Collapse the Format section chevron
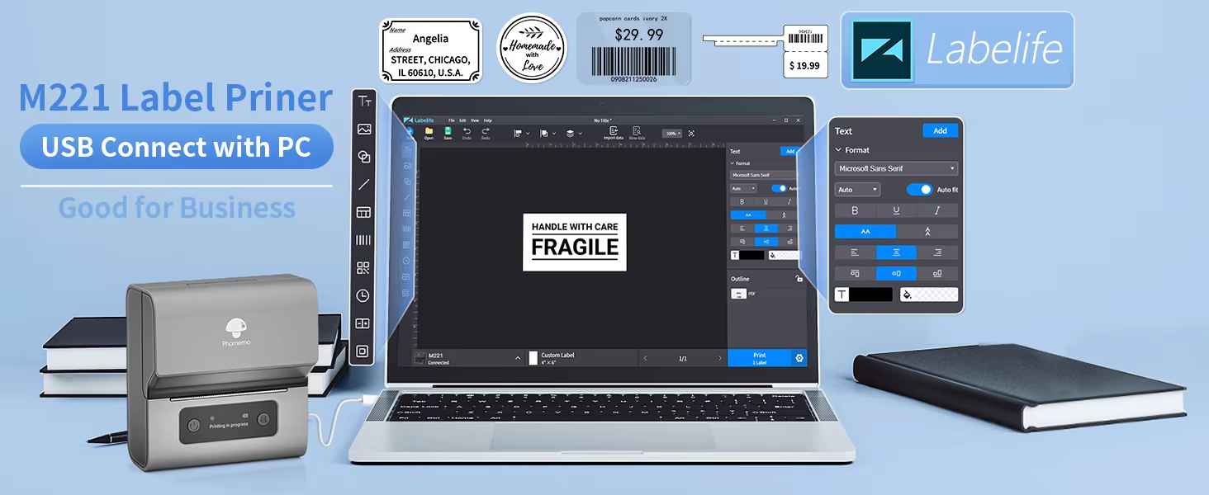This screenshot has height=495, width=1209. point(839,150)
